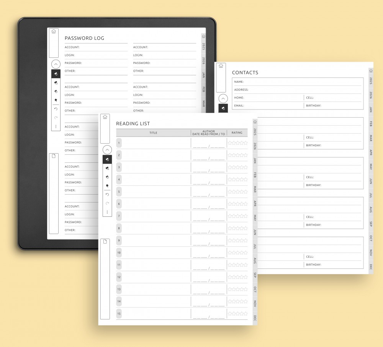
Task: Select the lasso tool on Reading List toolbar
Action: click(x=107, y=186)
